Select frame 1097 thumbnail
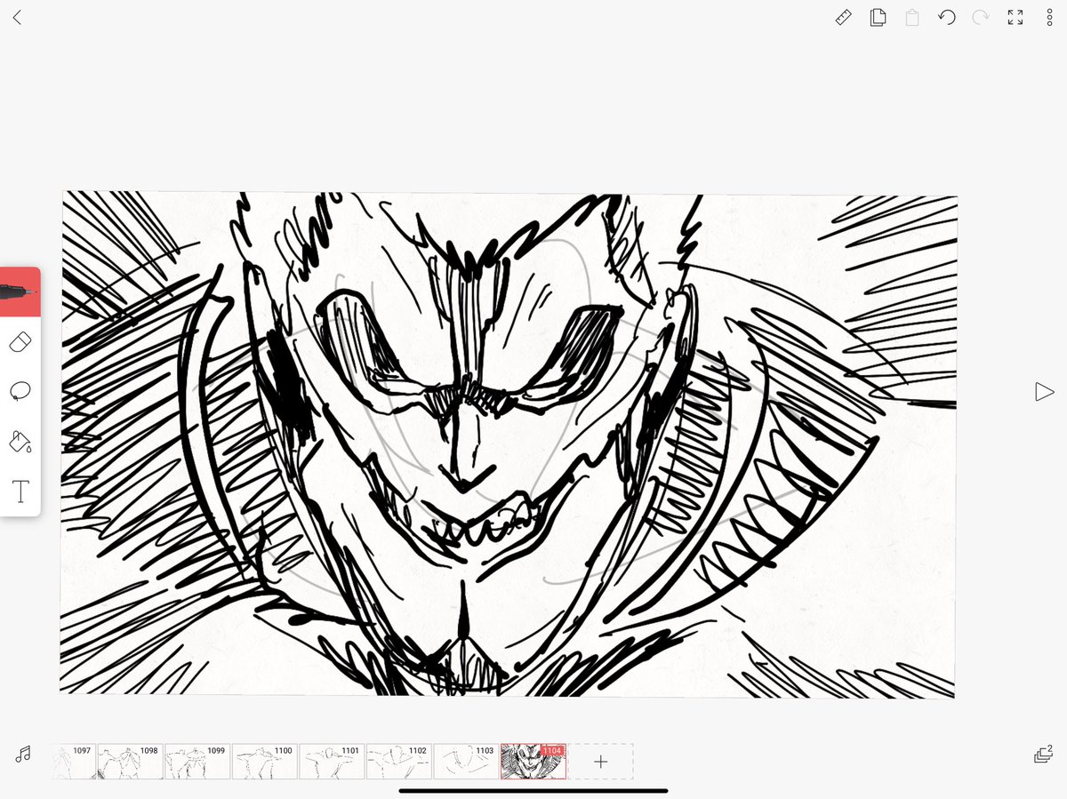This screenshot has width=1067, height=799. 74,762
